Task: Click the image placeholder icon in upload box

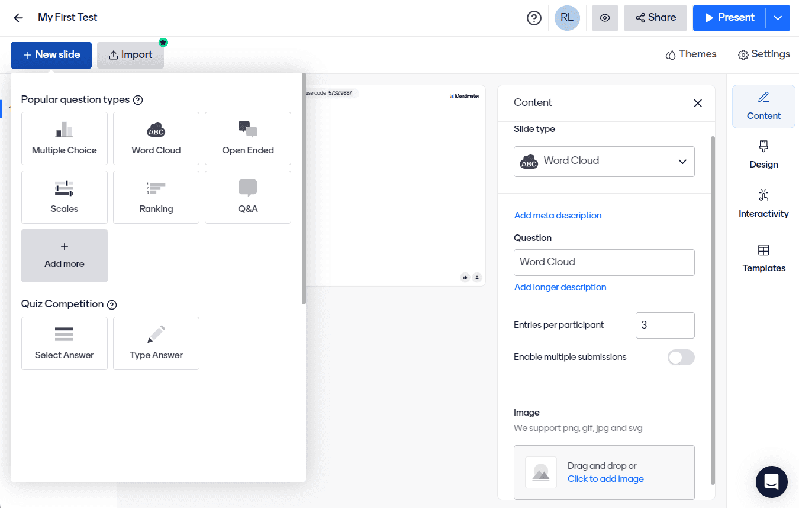Action: (541, 472)
